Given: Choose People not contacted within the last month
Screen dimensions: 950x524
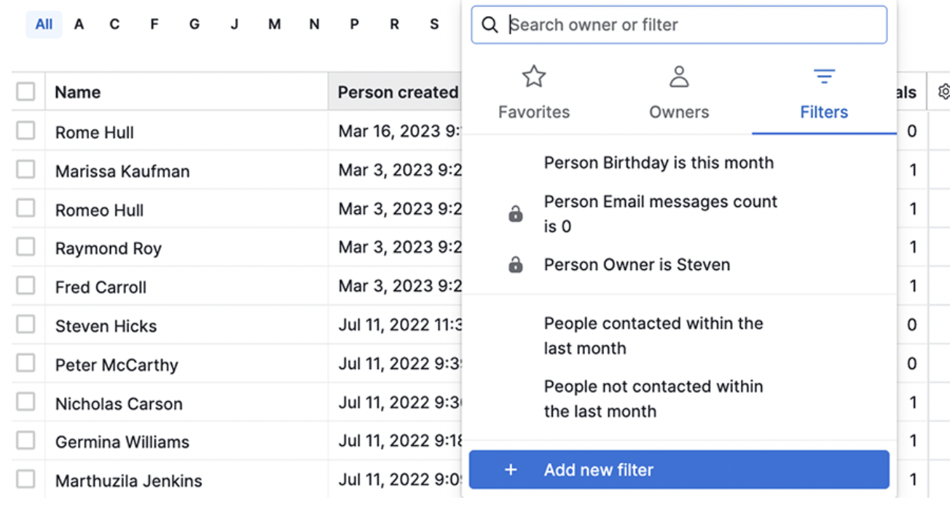Looking at the screenshot, I should coord(653,399).
